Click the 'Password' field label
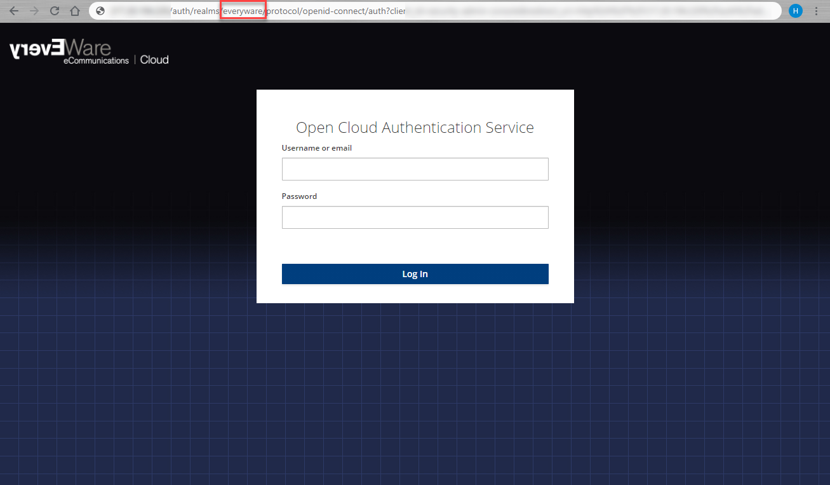Viewport: 830px width, 485px height. click(x=299, y=196)
